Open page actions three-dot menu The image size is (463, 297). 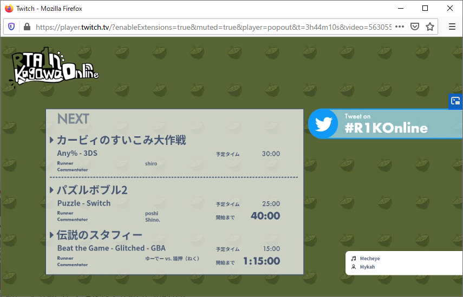pos(400,27)
